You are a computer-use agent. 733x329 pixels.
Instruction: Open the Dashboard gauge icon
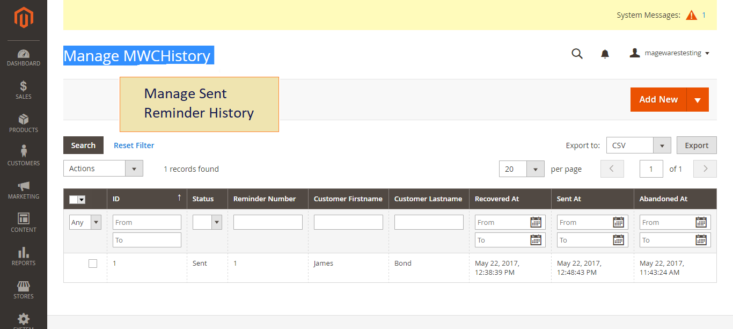(x=24, y=54)
